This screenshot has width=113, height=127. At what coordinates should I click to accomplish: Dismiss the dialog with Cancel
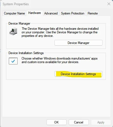coord(79,122)
